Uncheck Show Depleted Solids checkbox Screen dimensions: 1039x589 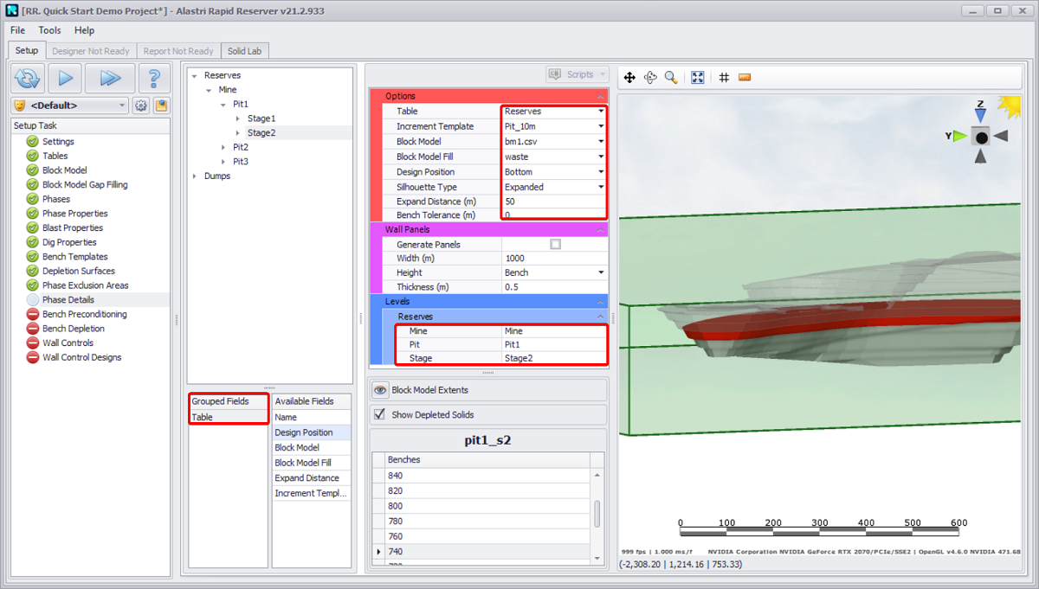pos(379,414)
